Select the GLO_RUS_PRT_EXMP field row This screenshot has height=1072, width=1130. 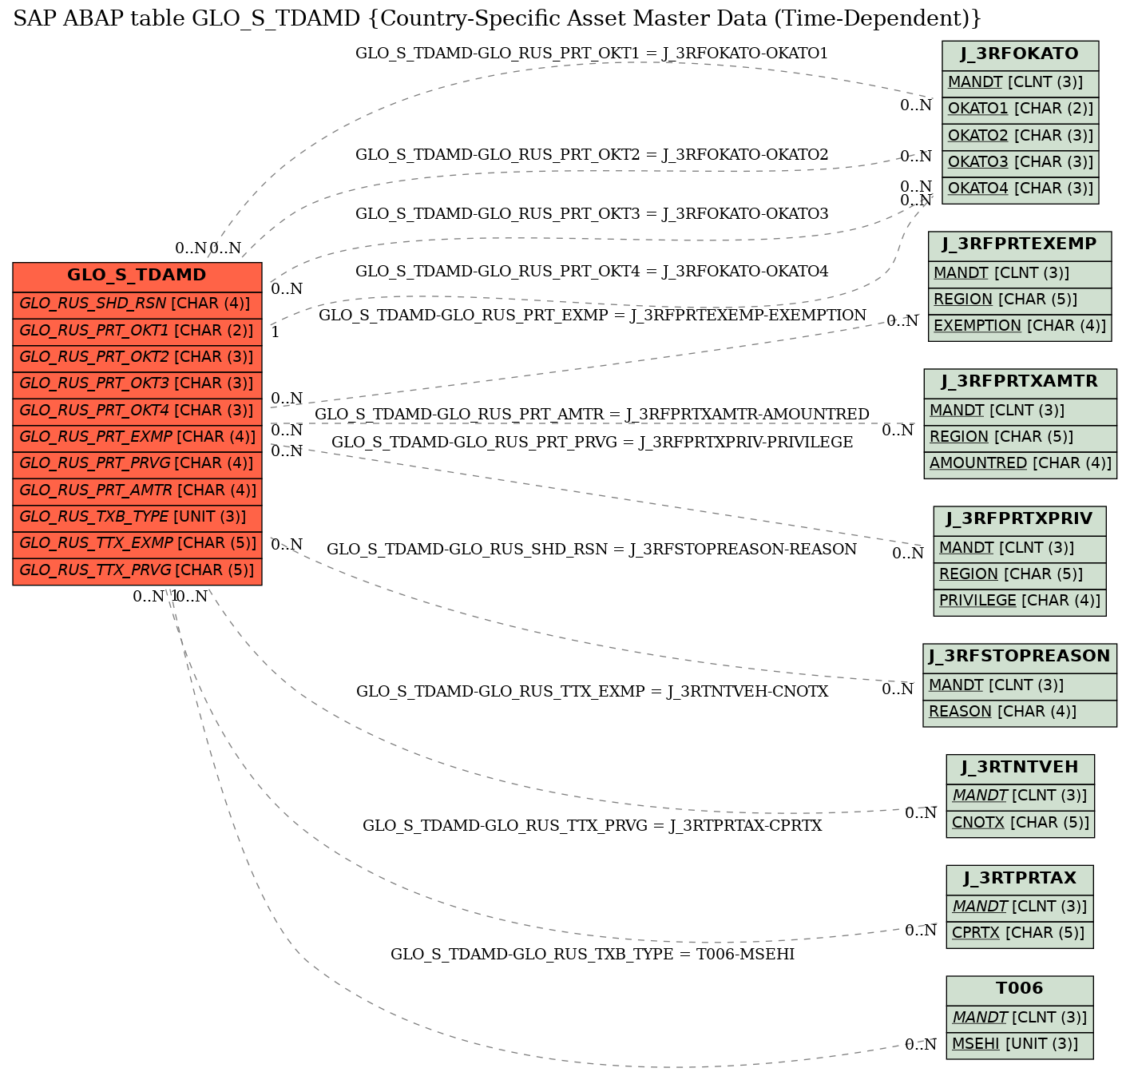[x=137, y=438]
